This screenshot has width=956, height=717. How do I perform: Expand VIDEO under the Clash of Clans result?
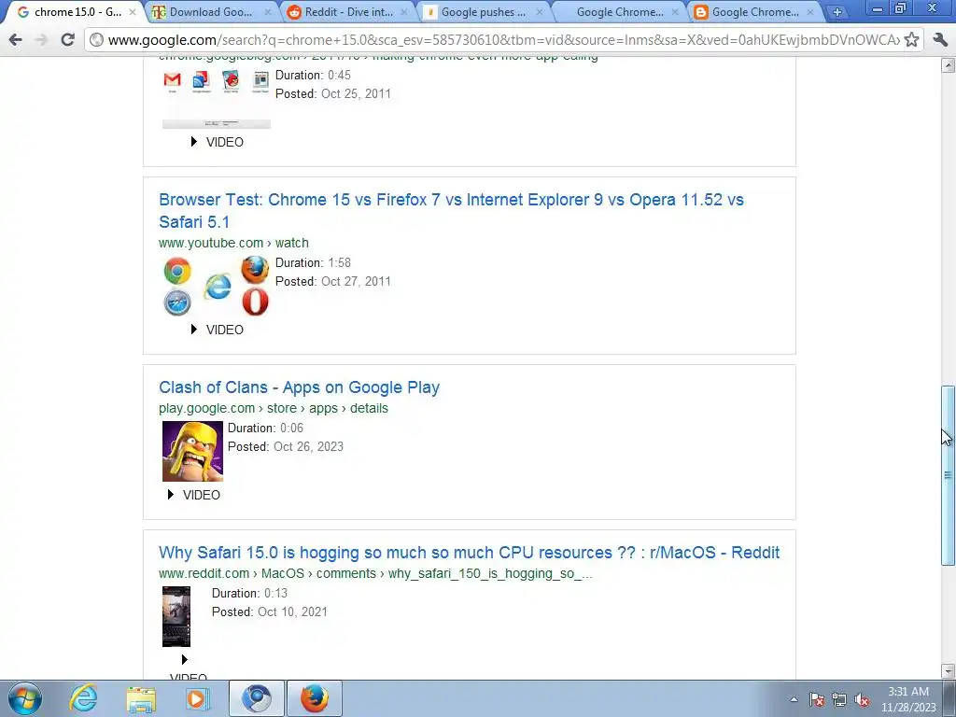coord(194,495)
